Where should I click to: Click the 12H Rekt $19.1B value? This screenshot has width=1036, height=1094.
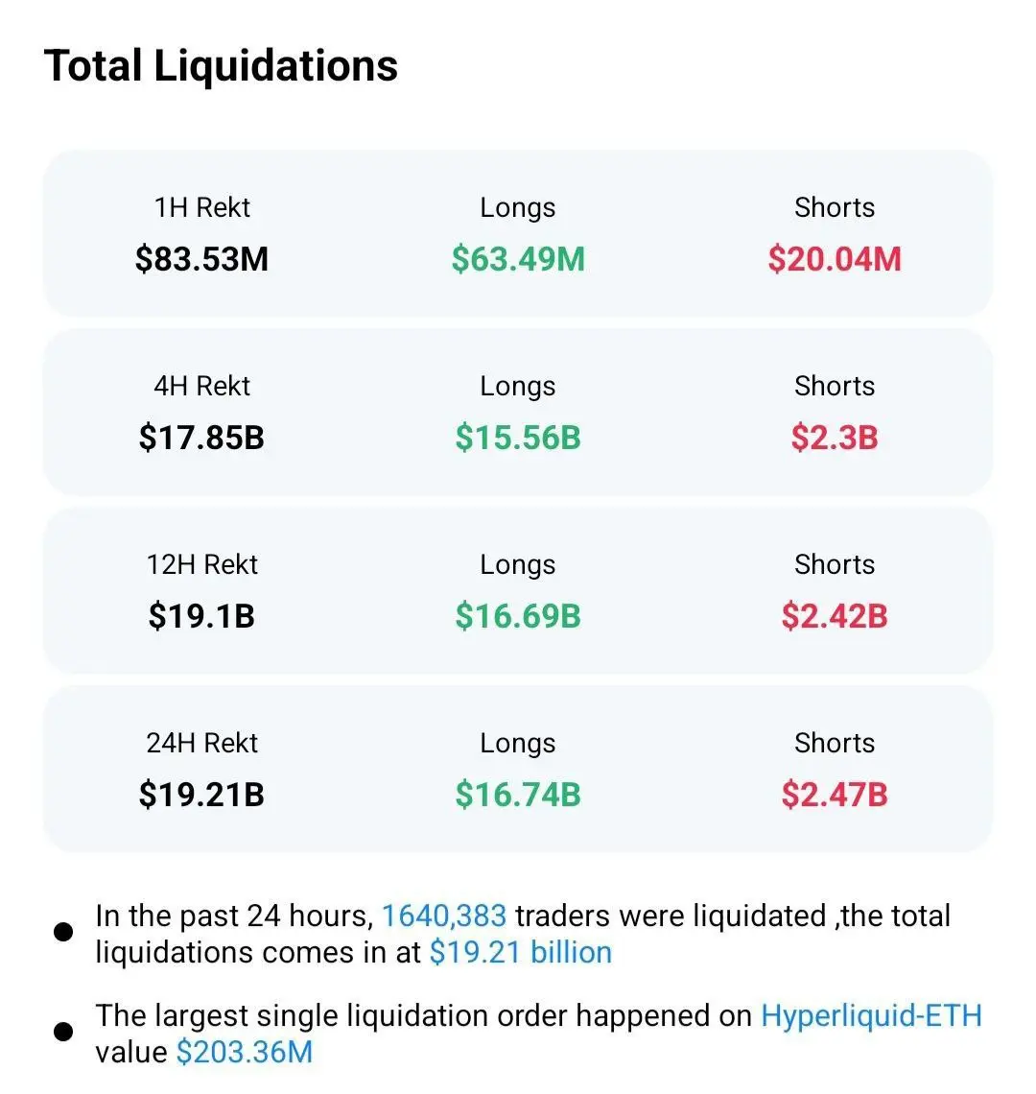(x=201, y=616)
